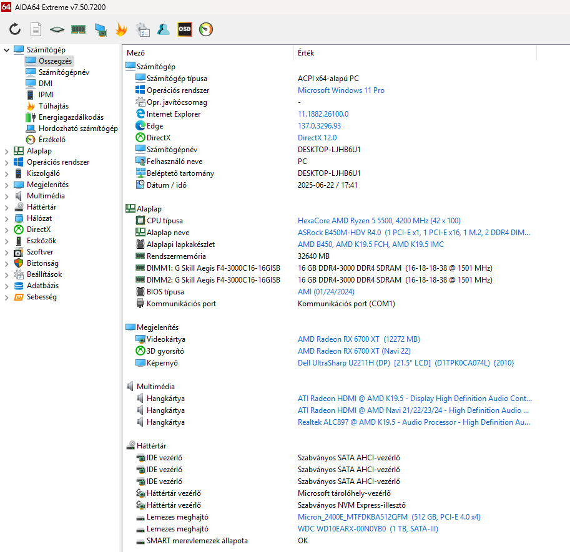
Task: Open the AMD B450 chipset link
Action: (371, 245)
